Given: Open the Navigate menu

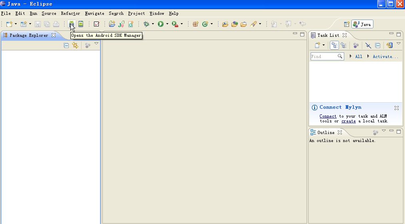Looking at the screenshot, I should click(94, 14).
